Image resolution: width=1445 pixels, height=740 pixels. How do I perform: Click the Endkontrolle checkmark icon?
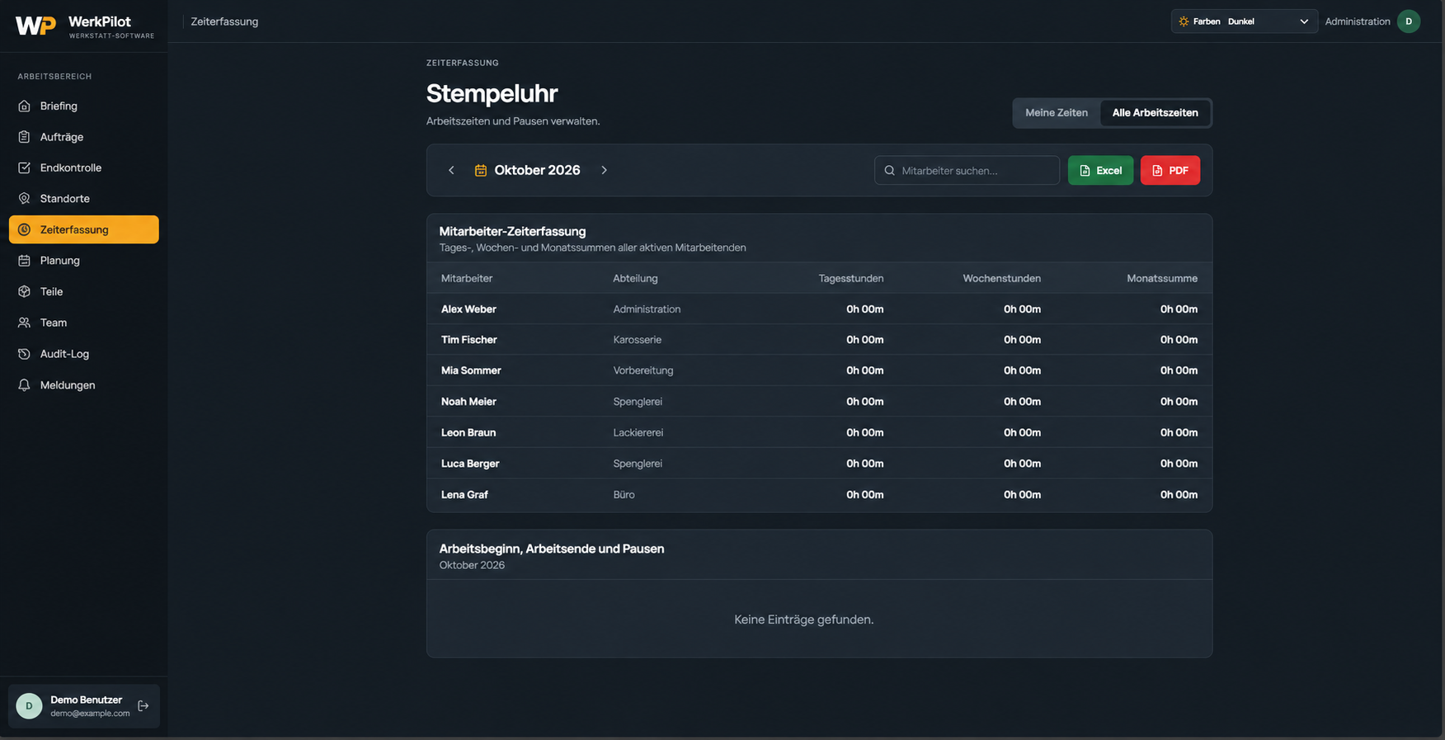click(24, 167)
